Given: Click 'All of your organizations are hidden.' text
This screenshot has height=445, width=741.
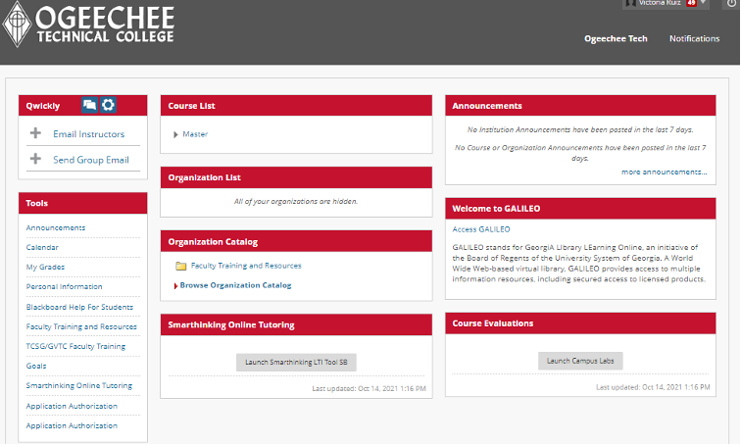Looking at the screenshot, I should [x=296, y=202].
